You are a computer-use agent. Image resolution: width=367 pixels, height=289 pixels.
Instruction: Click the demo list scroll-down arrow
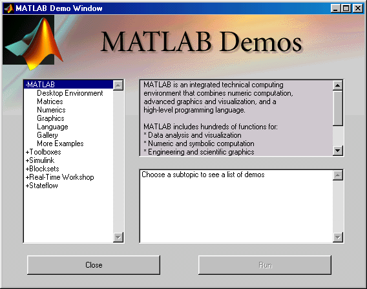(x=338, y=237)
